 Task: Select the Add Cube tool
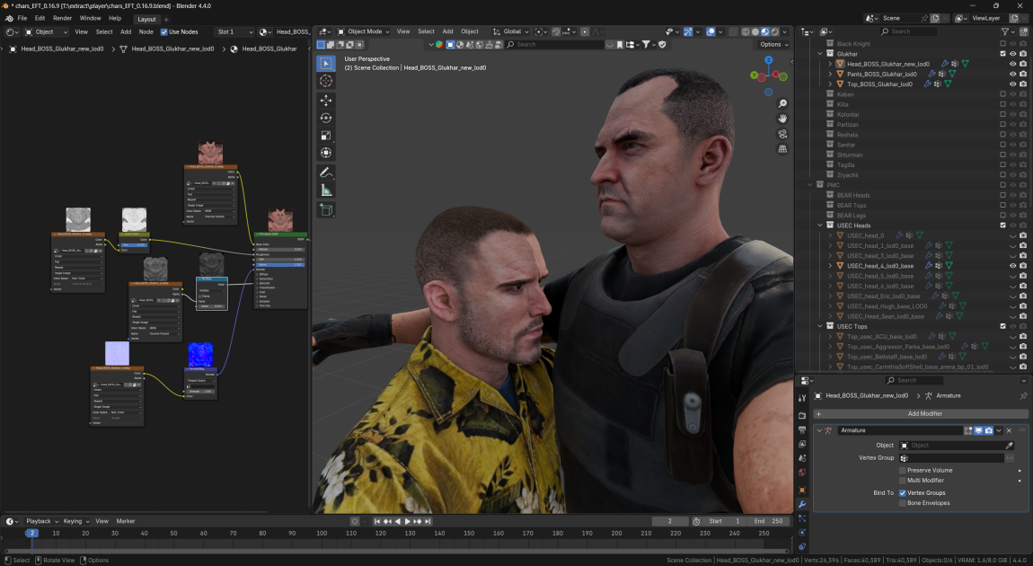coord(325,210)
